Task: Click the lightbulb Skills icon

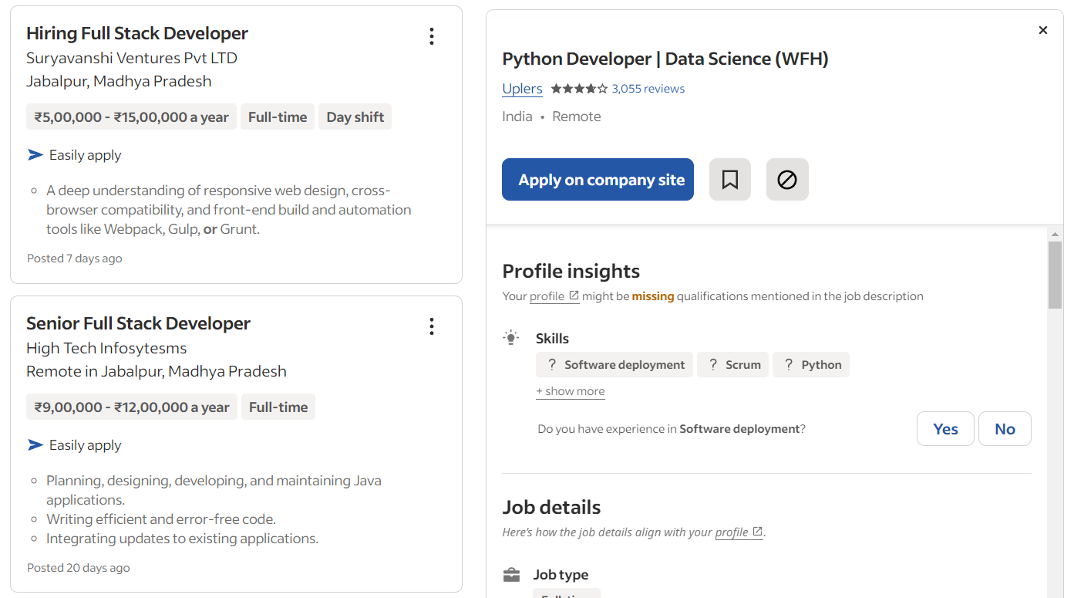Action: click(x=510, y=338)
